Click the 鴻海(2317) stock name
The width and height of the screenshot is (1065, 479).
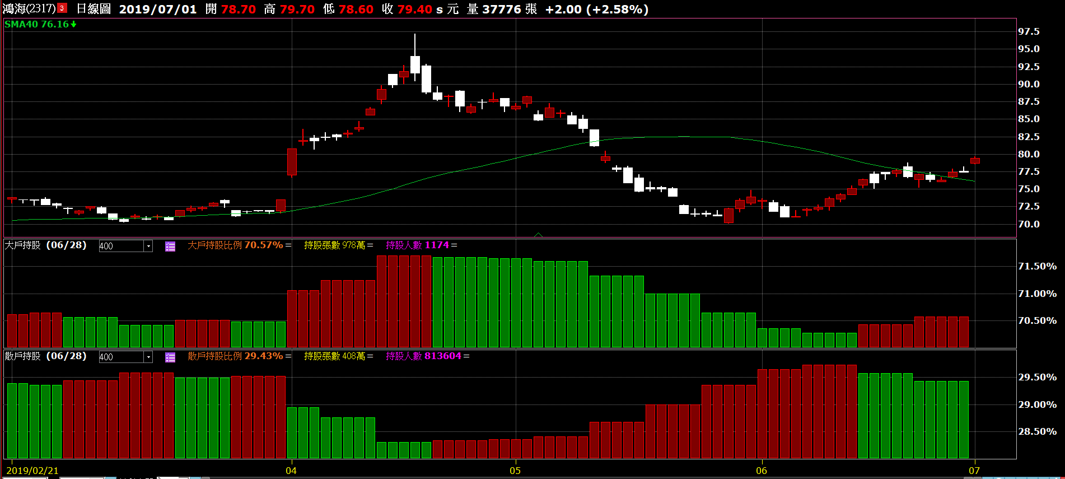point(29,9)
